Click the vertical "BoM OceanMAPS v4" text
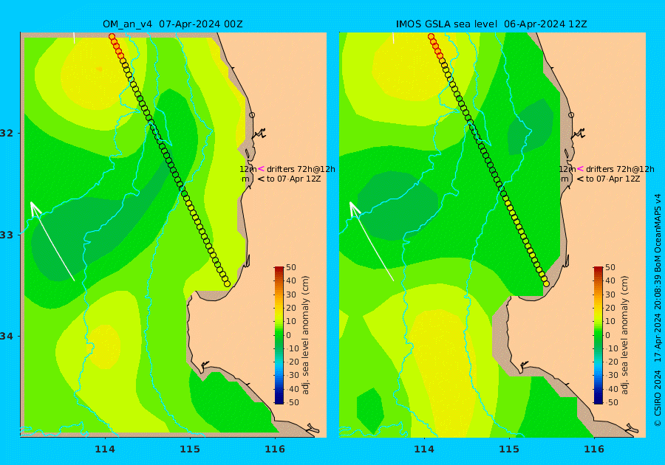 click(x=658, y=233)
